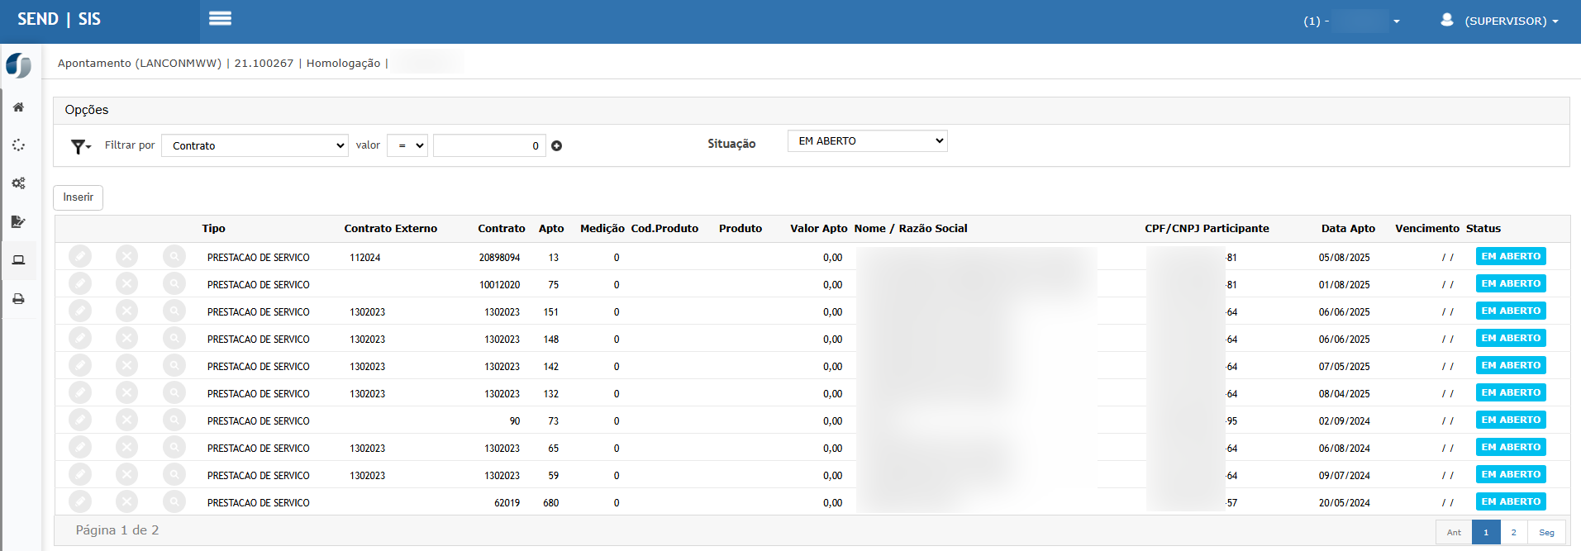Open the Filtrar por Contrato dropdown
Viewport: 1581px width, 551px height.
[x=255, y=145]
